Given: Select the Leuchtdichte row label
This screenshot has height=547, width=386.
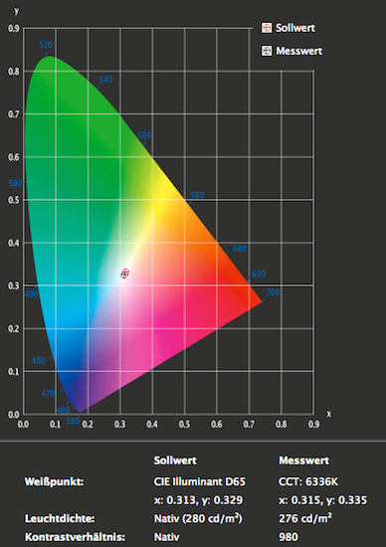Looking at the screenshot, I should [60, 518].
